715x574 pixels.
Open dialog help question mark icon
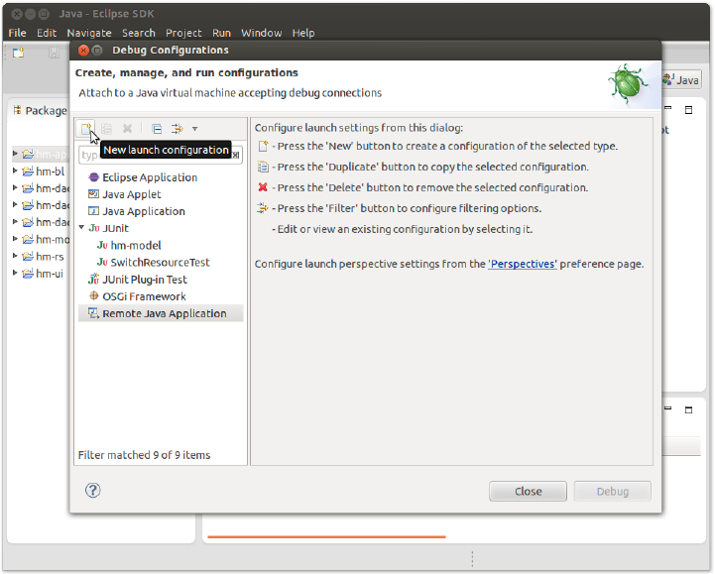(x=92, y=491)
